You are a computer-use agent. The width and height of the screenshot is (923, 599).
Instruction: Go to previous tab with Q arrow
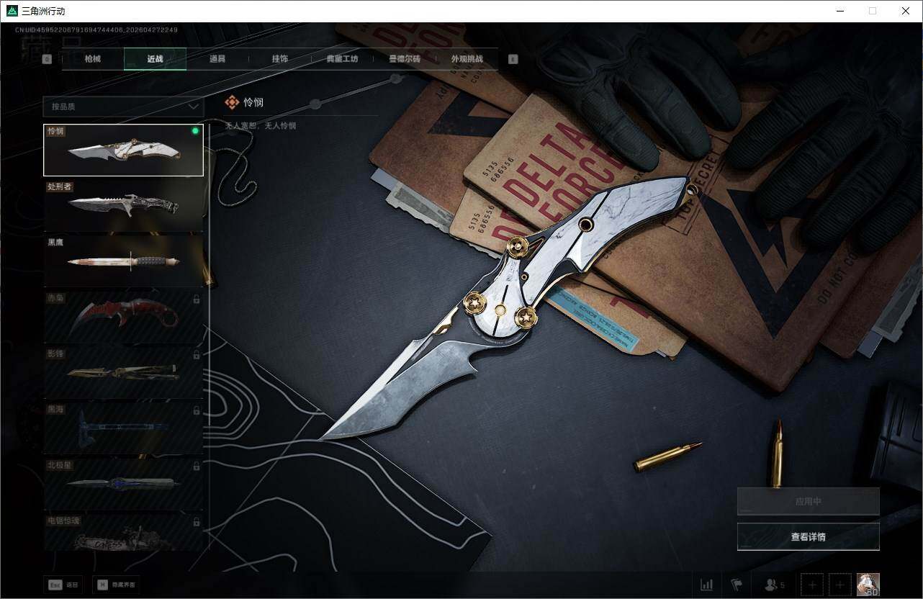pyautogui.click(x=47, y=59)
